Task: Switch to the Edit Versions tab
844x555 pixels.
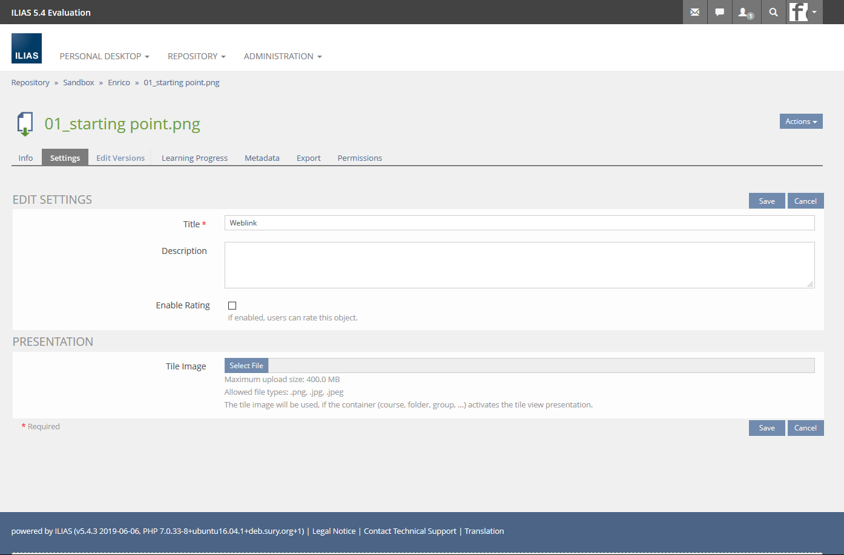Action: pos(120,158)
